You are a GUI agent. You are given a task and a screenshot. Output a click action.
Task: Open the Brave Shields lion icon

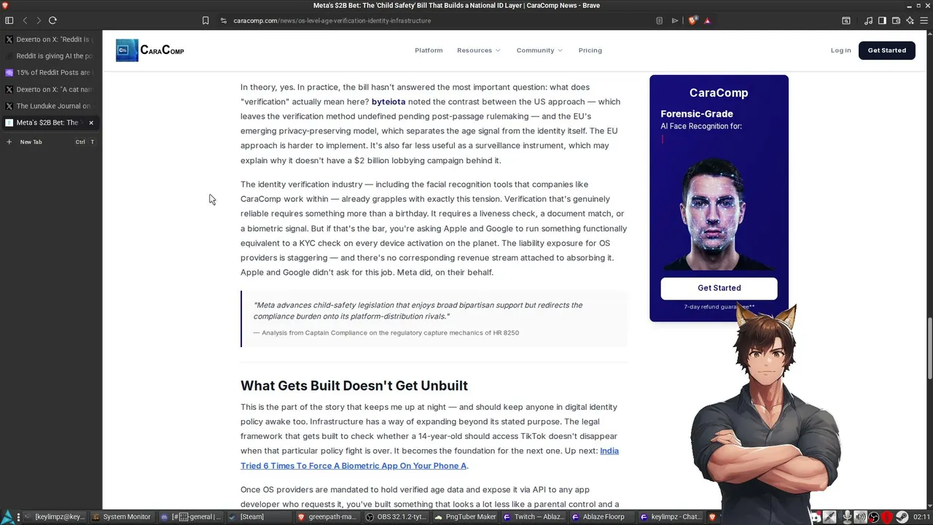[x=692, y=20]
